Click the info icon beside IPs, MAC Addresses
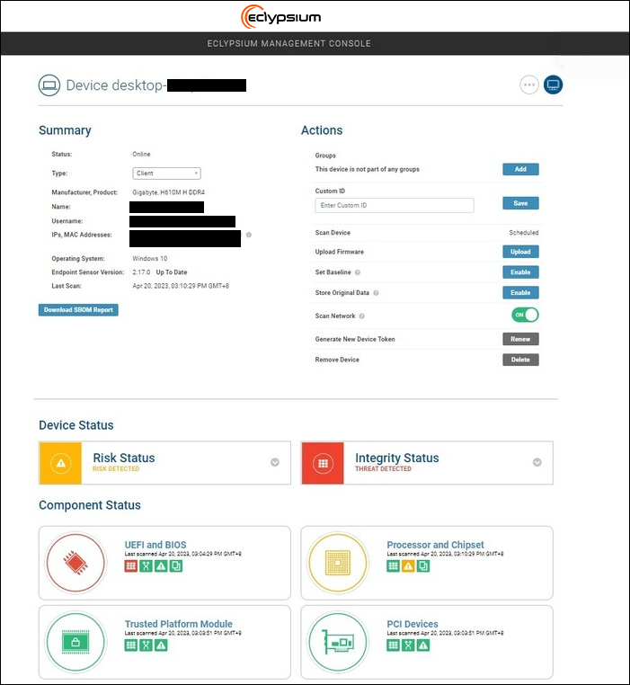Image resolution: width=630 pixels, height=685 pixels. pyautogui.click(x=249, y=235)
